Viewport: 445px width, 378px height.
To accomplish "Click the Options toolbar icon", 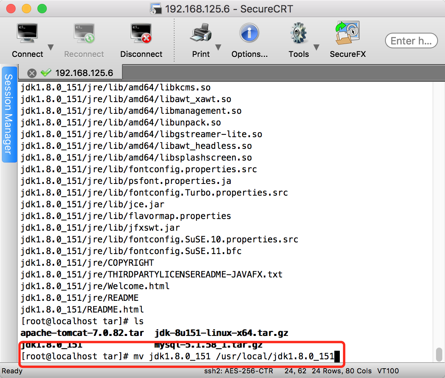I will click(x=249, y=33).
